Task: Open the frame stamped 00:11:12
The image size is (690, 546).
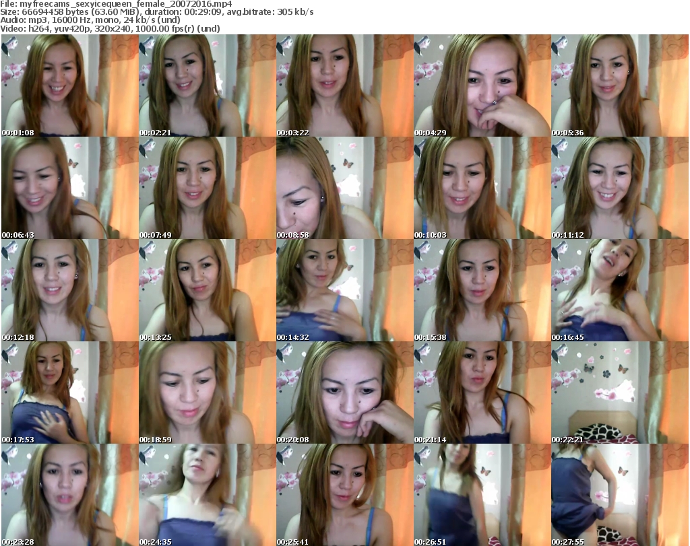Action: coord(620,188)
